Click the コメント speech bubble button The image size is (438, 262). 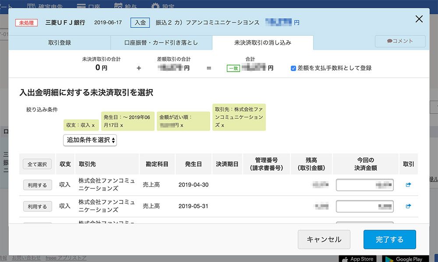(400, 41)
